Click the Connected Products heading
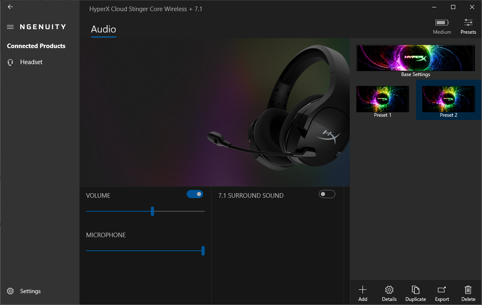 tap(36, 46)
